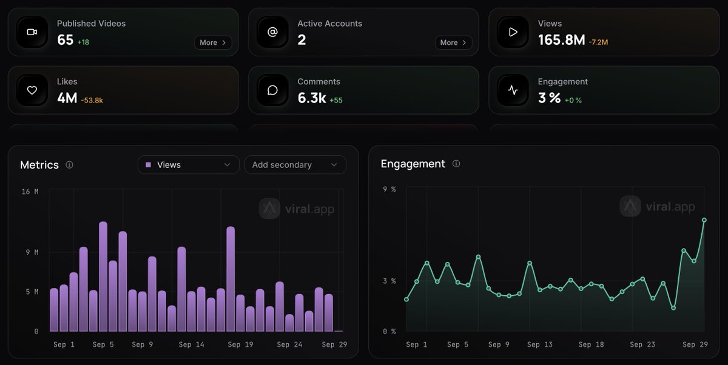Click the viral.app logo on Engagement chart
Screen dimensions: 728x365
click(658, 206)
